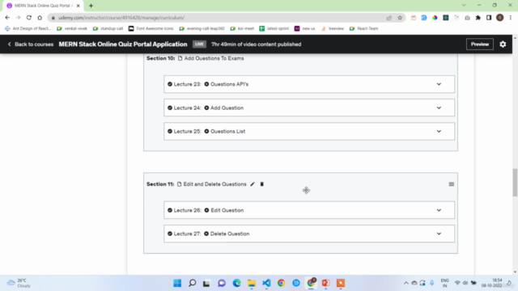This screenshot has width=518, height=291.
Task: Click Lecture 23 published checkmark icon
Action: 170,84
